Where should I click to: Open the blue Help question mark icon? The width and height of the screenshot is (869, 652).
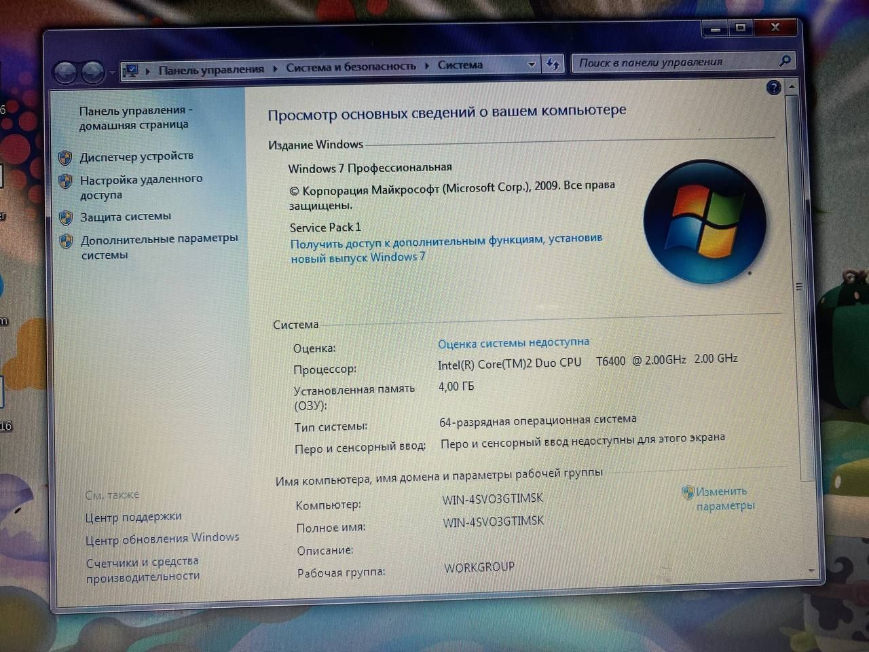tap(773, 88)
